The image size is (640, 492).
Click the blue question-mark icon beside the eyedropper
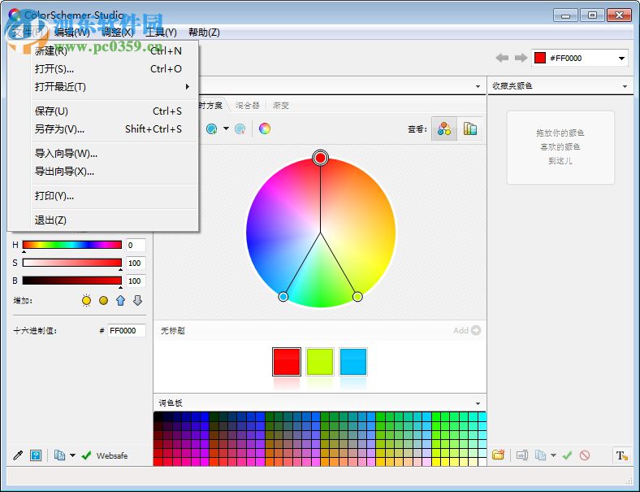point(36,455)
